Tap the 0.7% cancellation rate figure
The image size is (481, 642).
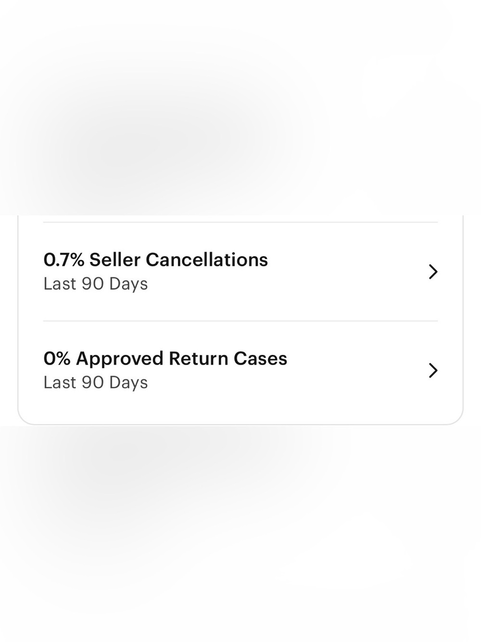click(64, 260)
